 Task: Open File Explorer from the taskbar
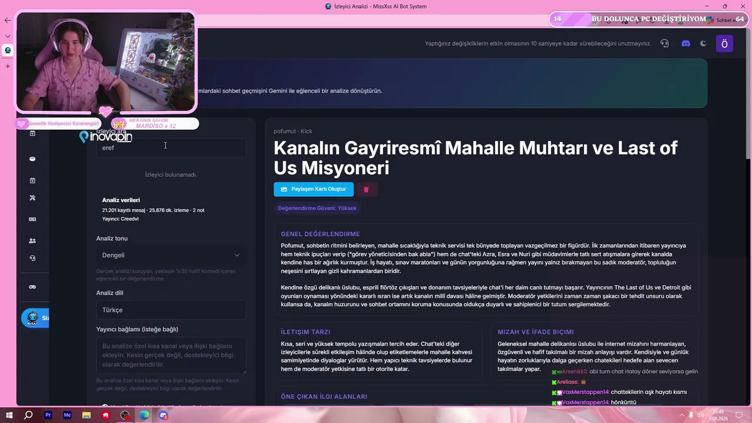click(x=86, y=415)
